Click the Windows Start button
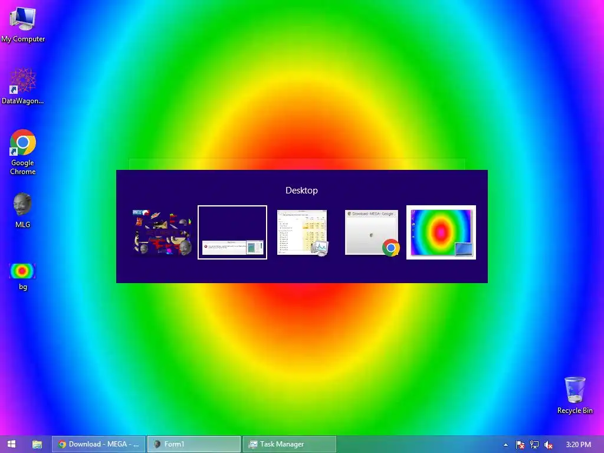The image size is (604, 453). pos(12,444)
